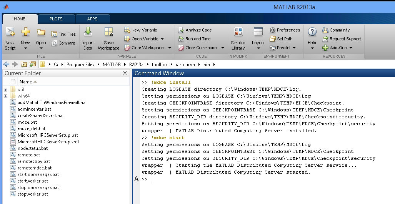Image resolution: width=395 pixels, height=204 pixels.
Task: Click the Layout icon
Action: tap(258, 32)
